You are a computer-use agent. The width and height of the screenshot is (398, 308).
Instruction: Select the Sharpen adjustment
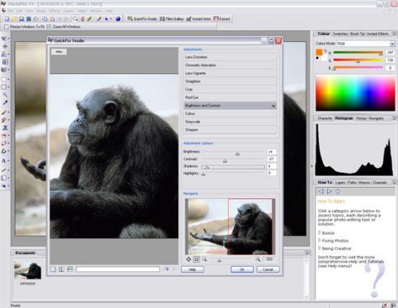[230, 130]
